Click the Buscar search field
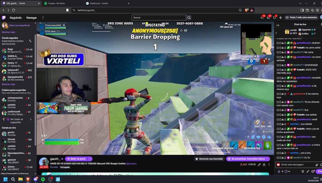 coord(159,17)
